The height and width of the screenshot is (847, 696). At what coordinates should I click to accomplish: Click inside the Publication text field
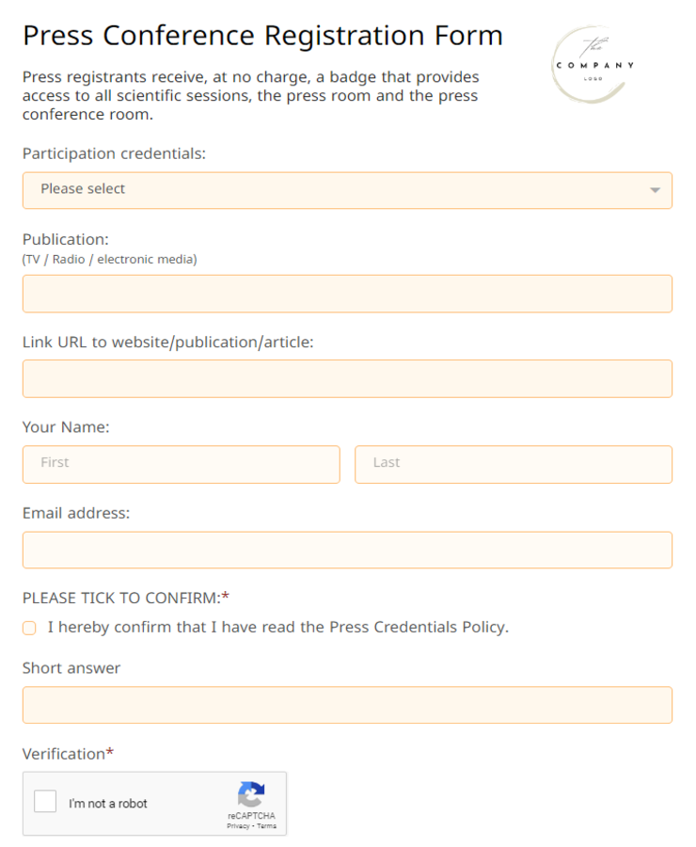tap(347, 294)
